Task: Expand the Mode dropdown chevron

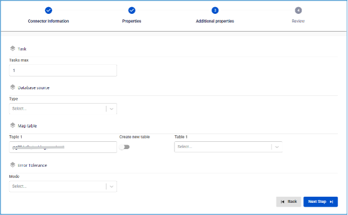Action: coord(111,186)
